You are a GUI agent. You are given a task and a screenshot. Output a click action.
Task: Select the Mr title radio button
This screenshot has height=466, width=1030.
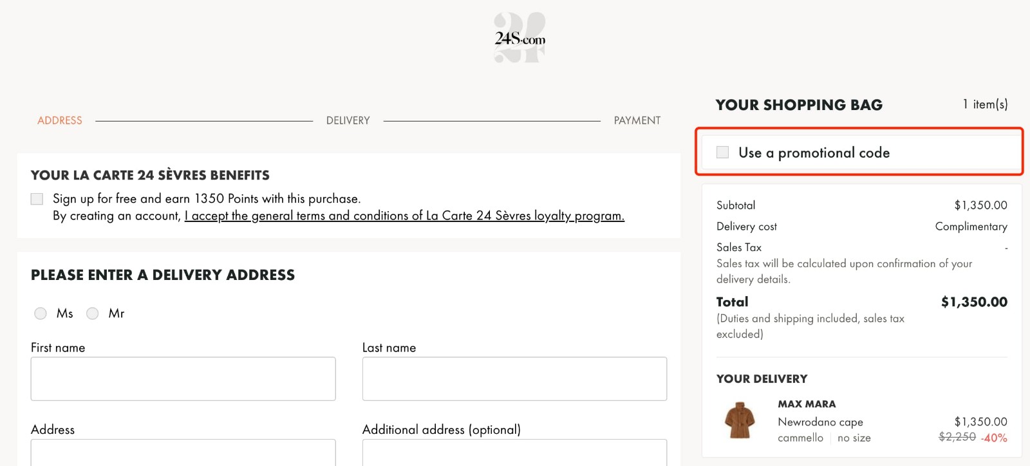[92, 313]
